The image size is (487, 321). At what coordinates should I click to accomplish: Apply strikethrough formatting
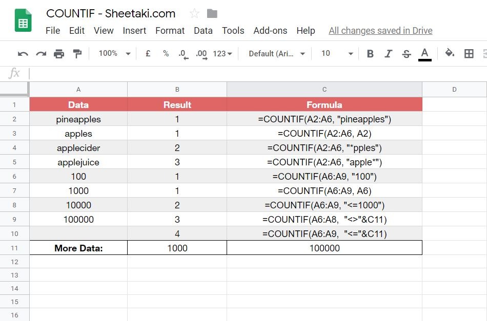coord(406,53)
